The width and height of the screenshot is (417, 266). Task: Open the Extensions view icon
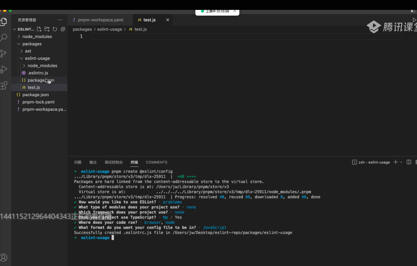[x=4, y=86]
